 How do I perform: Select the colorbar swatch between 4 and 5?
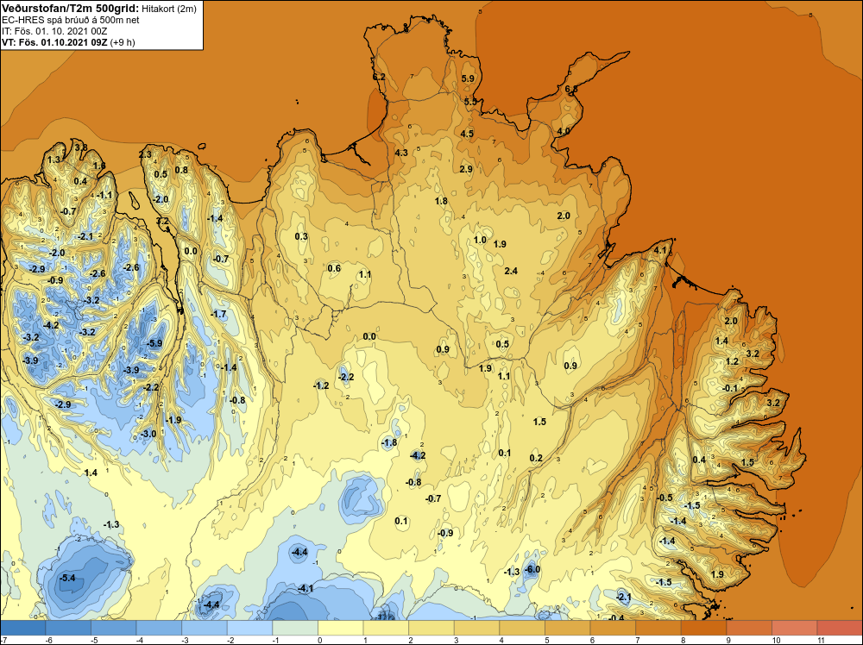(522, 628)
